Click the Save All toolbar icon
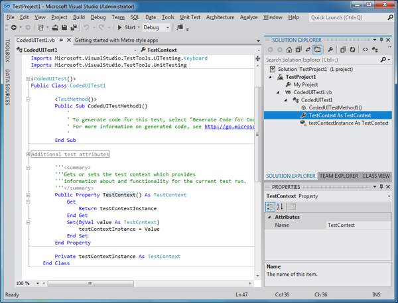Screen dimensions: 398x303 [74, 27]
